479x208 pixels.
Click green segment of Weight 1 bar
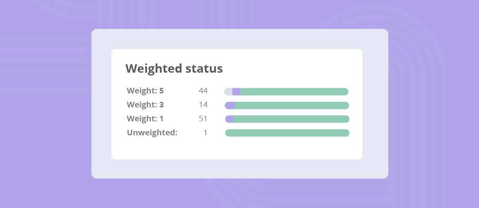coord(291,119)
